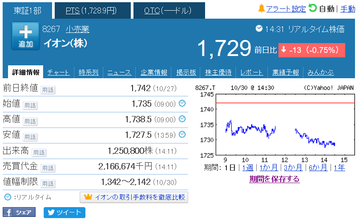The height and width of the screenshot is (220, 359).
Task: Switch to the PTS tab
Action: coord(93,11)
